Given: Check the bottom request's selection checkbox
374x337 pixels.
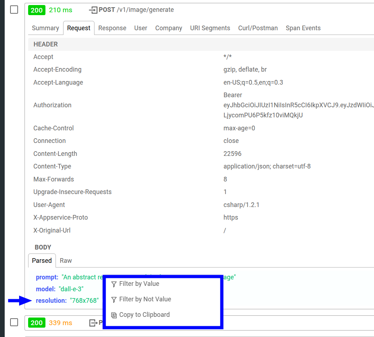Looking at the screenshot, I should [14, 322].
